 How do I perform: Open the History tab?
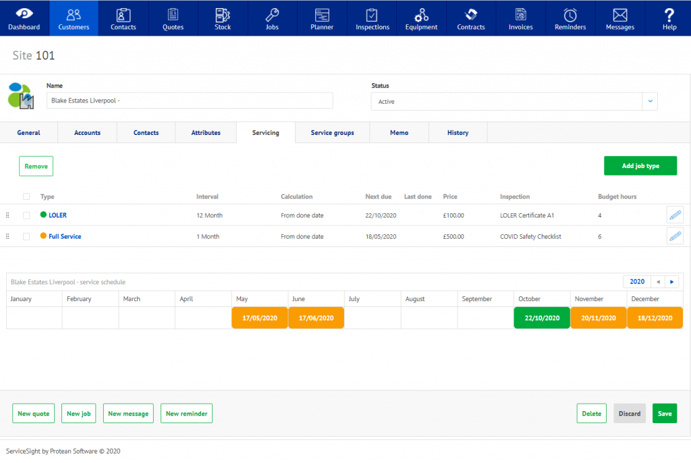point(458,132)
